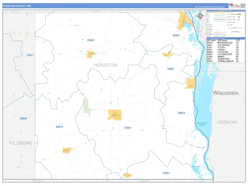This screenshot has height=186, width=248.
Task: Click the green park area west of Caledonia
Action: tap(88, 108)
